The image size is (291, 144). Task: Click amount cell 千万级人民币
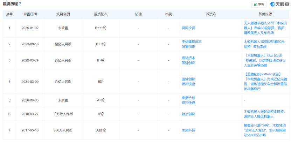click(x=63, y=114)
